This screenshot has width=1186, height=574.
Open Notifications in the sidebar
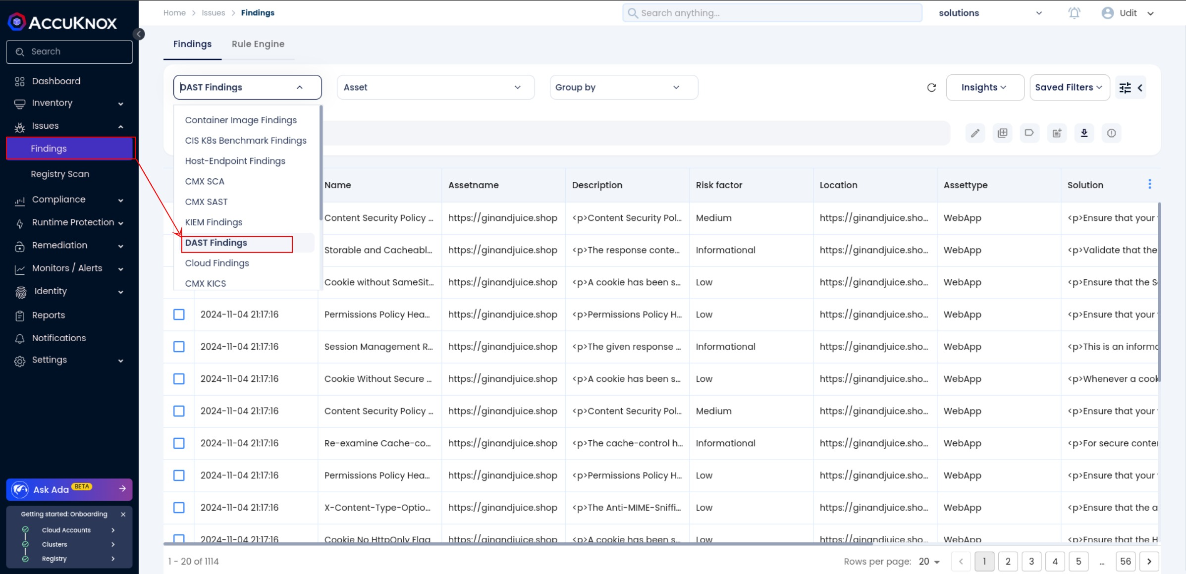pos(59,338)
